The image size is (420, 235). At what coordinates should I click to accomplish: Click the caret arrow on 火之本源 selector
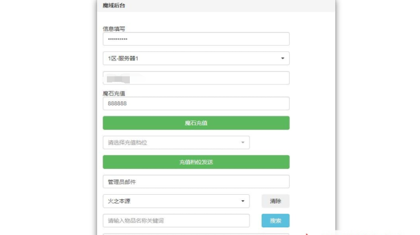click(243, 201)
